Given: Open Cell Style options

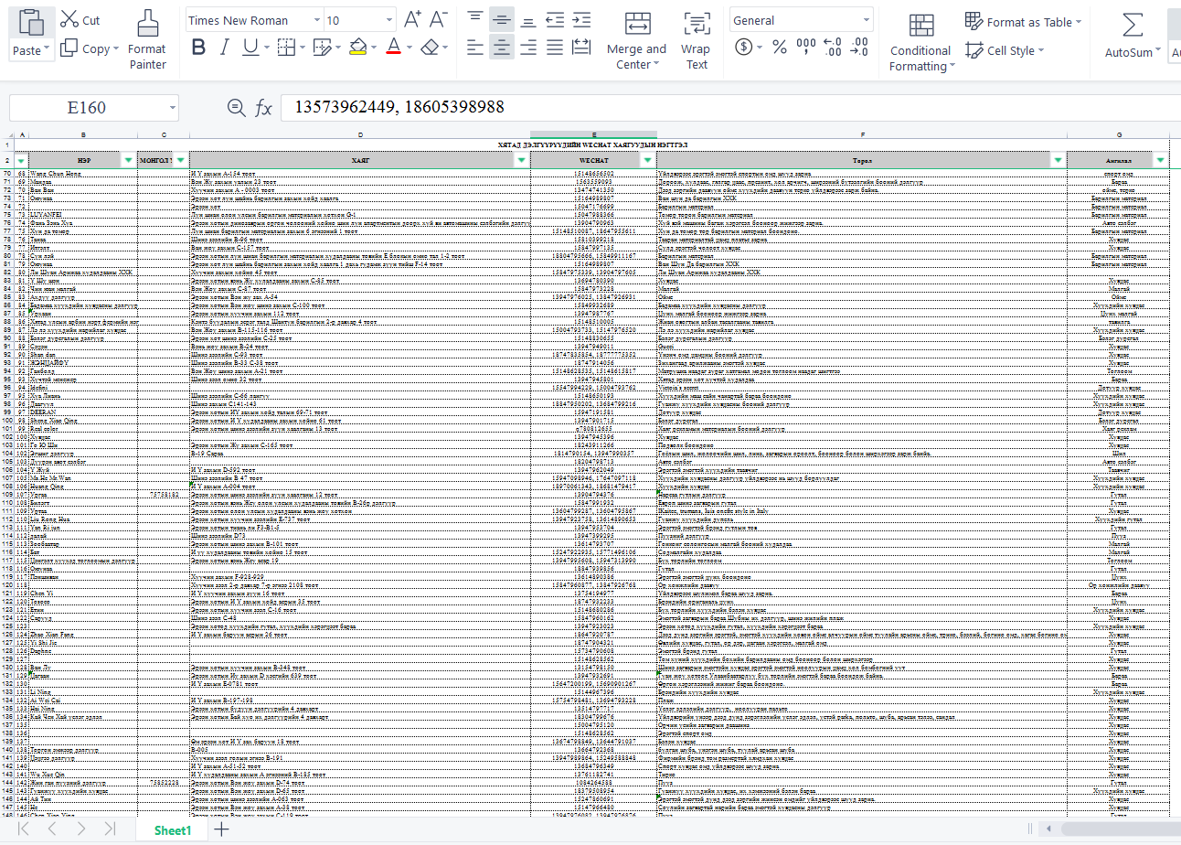Looking at the screenshot, I should tap(1005, 50).
